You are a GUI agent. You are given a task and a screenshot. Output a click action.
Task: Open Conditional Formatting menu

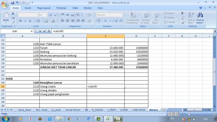(132, 18)
